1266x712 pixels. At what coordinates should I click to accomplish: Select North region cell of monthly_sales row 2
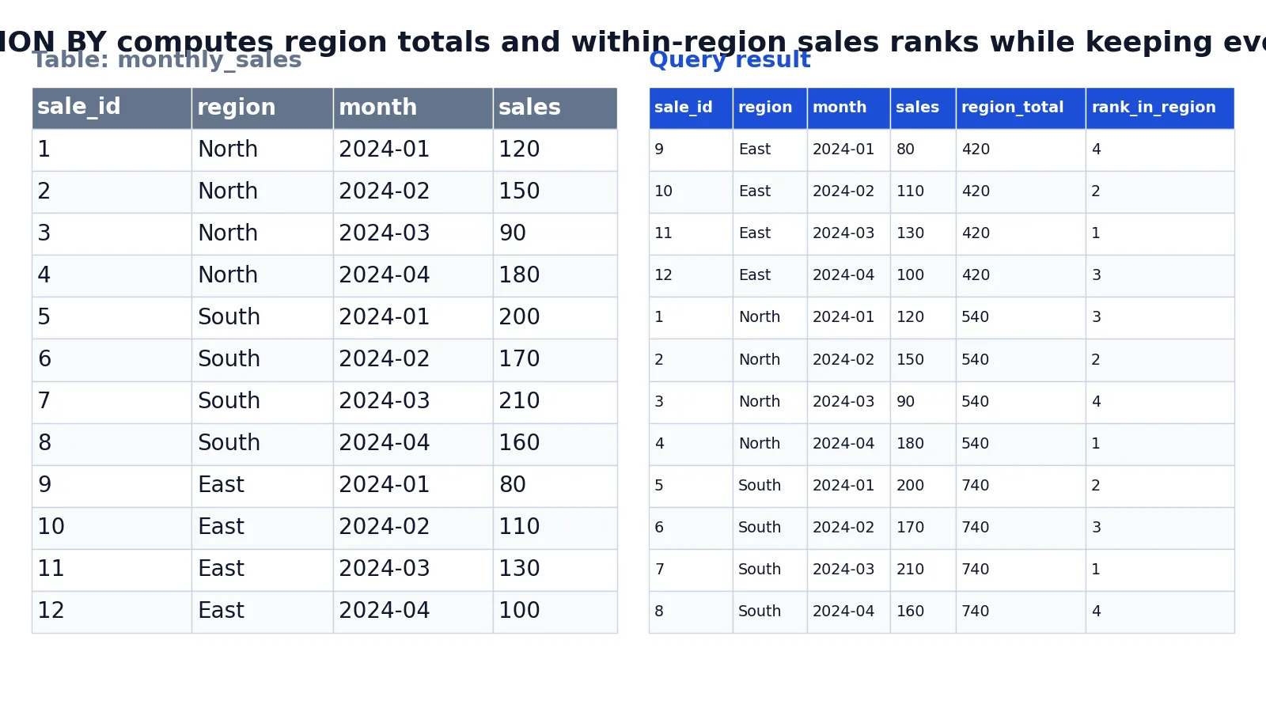262,192
